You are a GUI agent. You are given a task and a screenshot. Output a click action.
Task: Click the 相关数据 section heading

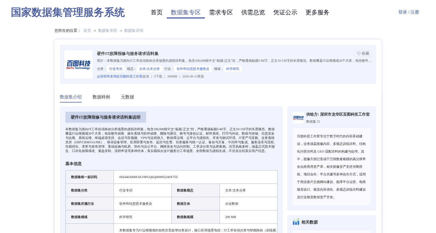coord(310,222)
